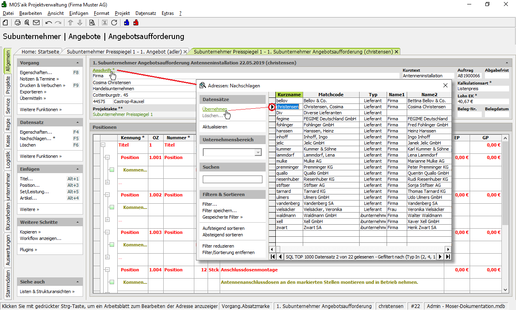This screenshot has width=516, height=310.
Task: Open the Unternehmensbereich dropdown
Action: click(x=258, y=152)
